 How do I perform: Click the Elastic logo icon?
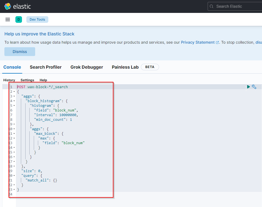8,6
